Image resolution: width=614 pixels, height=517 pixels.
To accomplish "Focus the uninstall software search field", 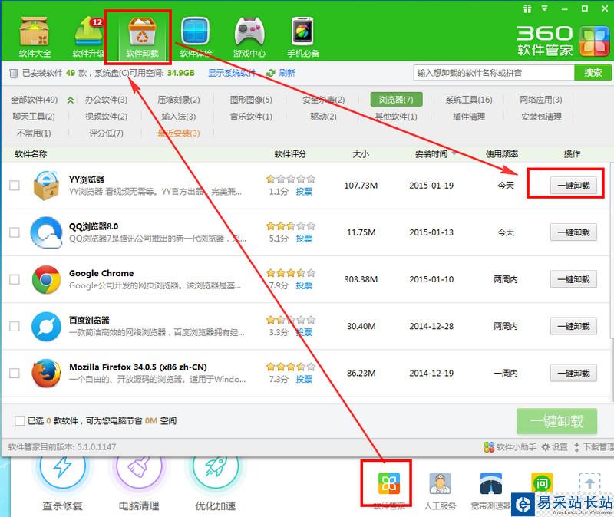I will [x=494, y=73].
